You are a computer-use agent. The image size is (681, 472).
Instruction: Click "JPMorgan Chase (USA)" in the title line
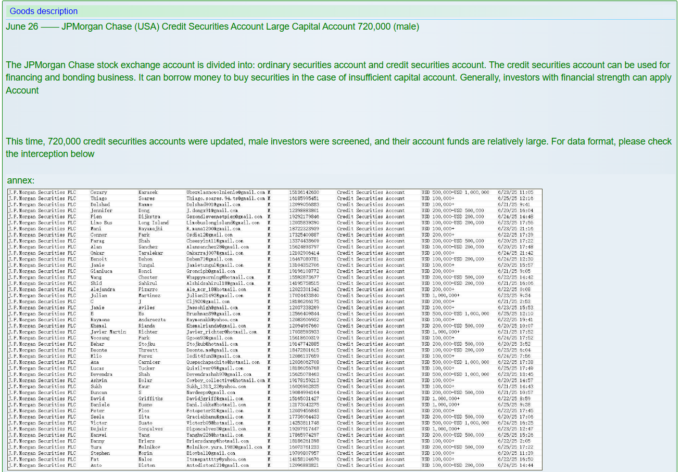coord(110,27)
